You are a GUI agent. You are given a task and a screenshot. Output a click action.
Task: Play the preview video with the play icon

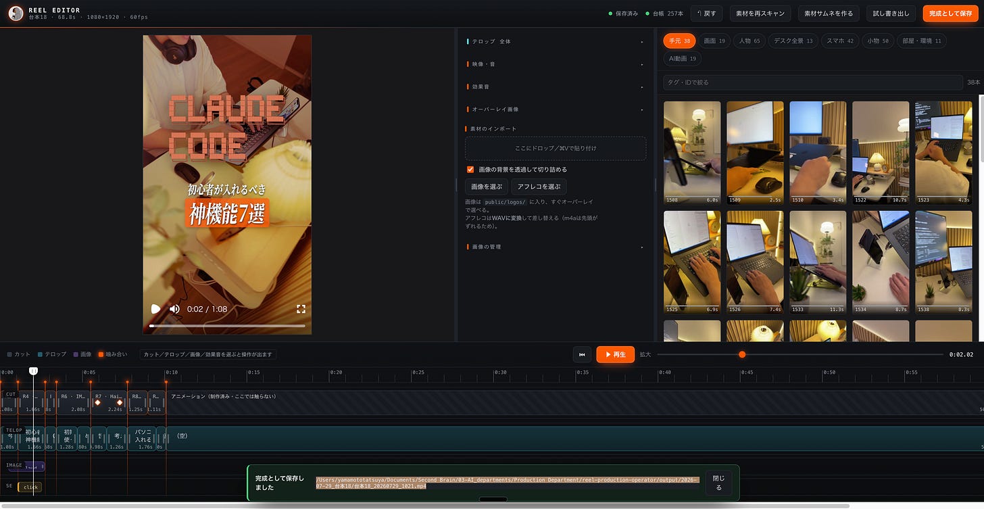pos(155,309)
